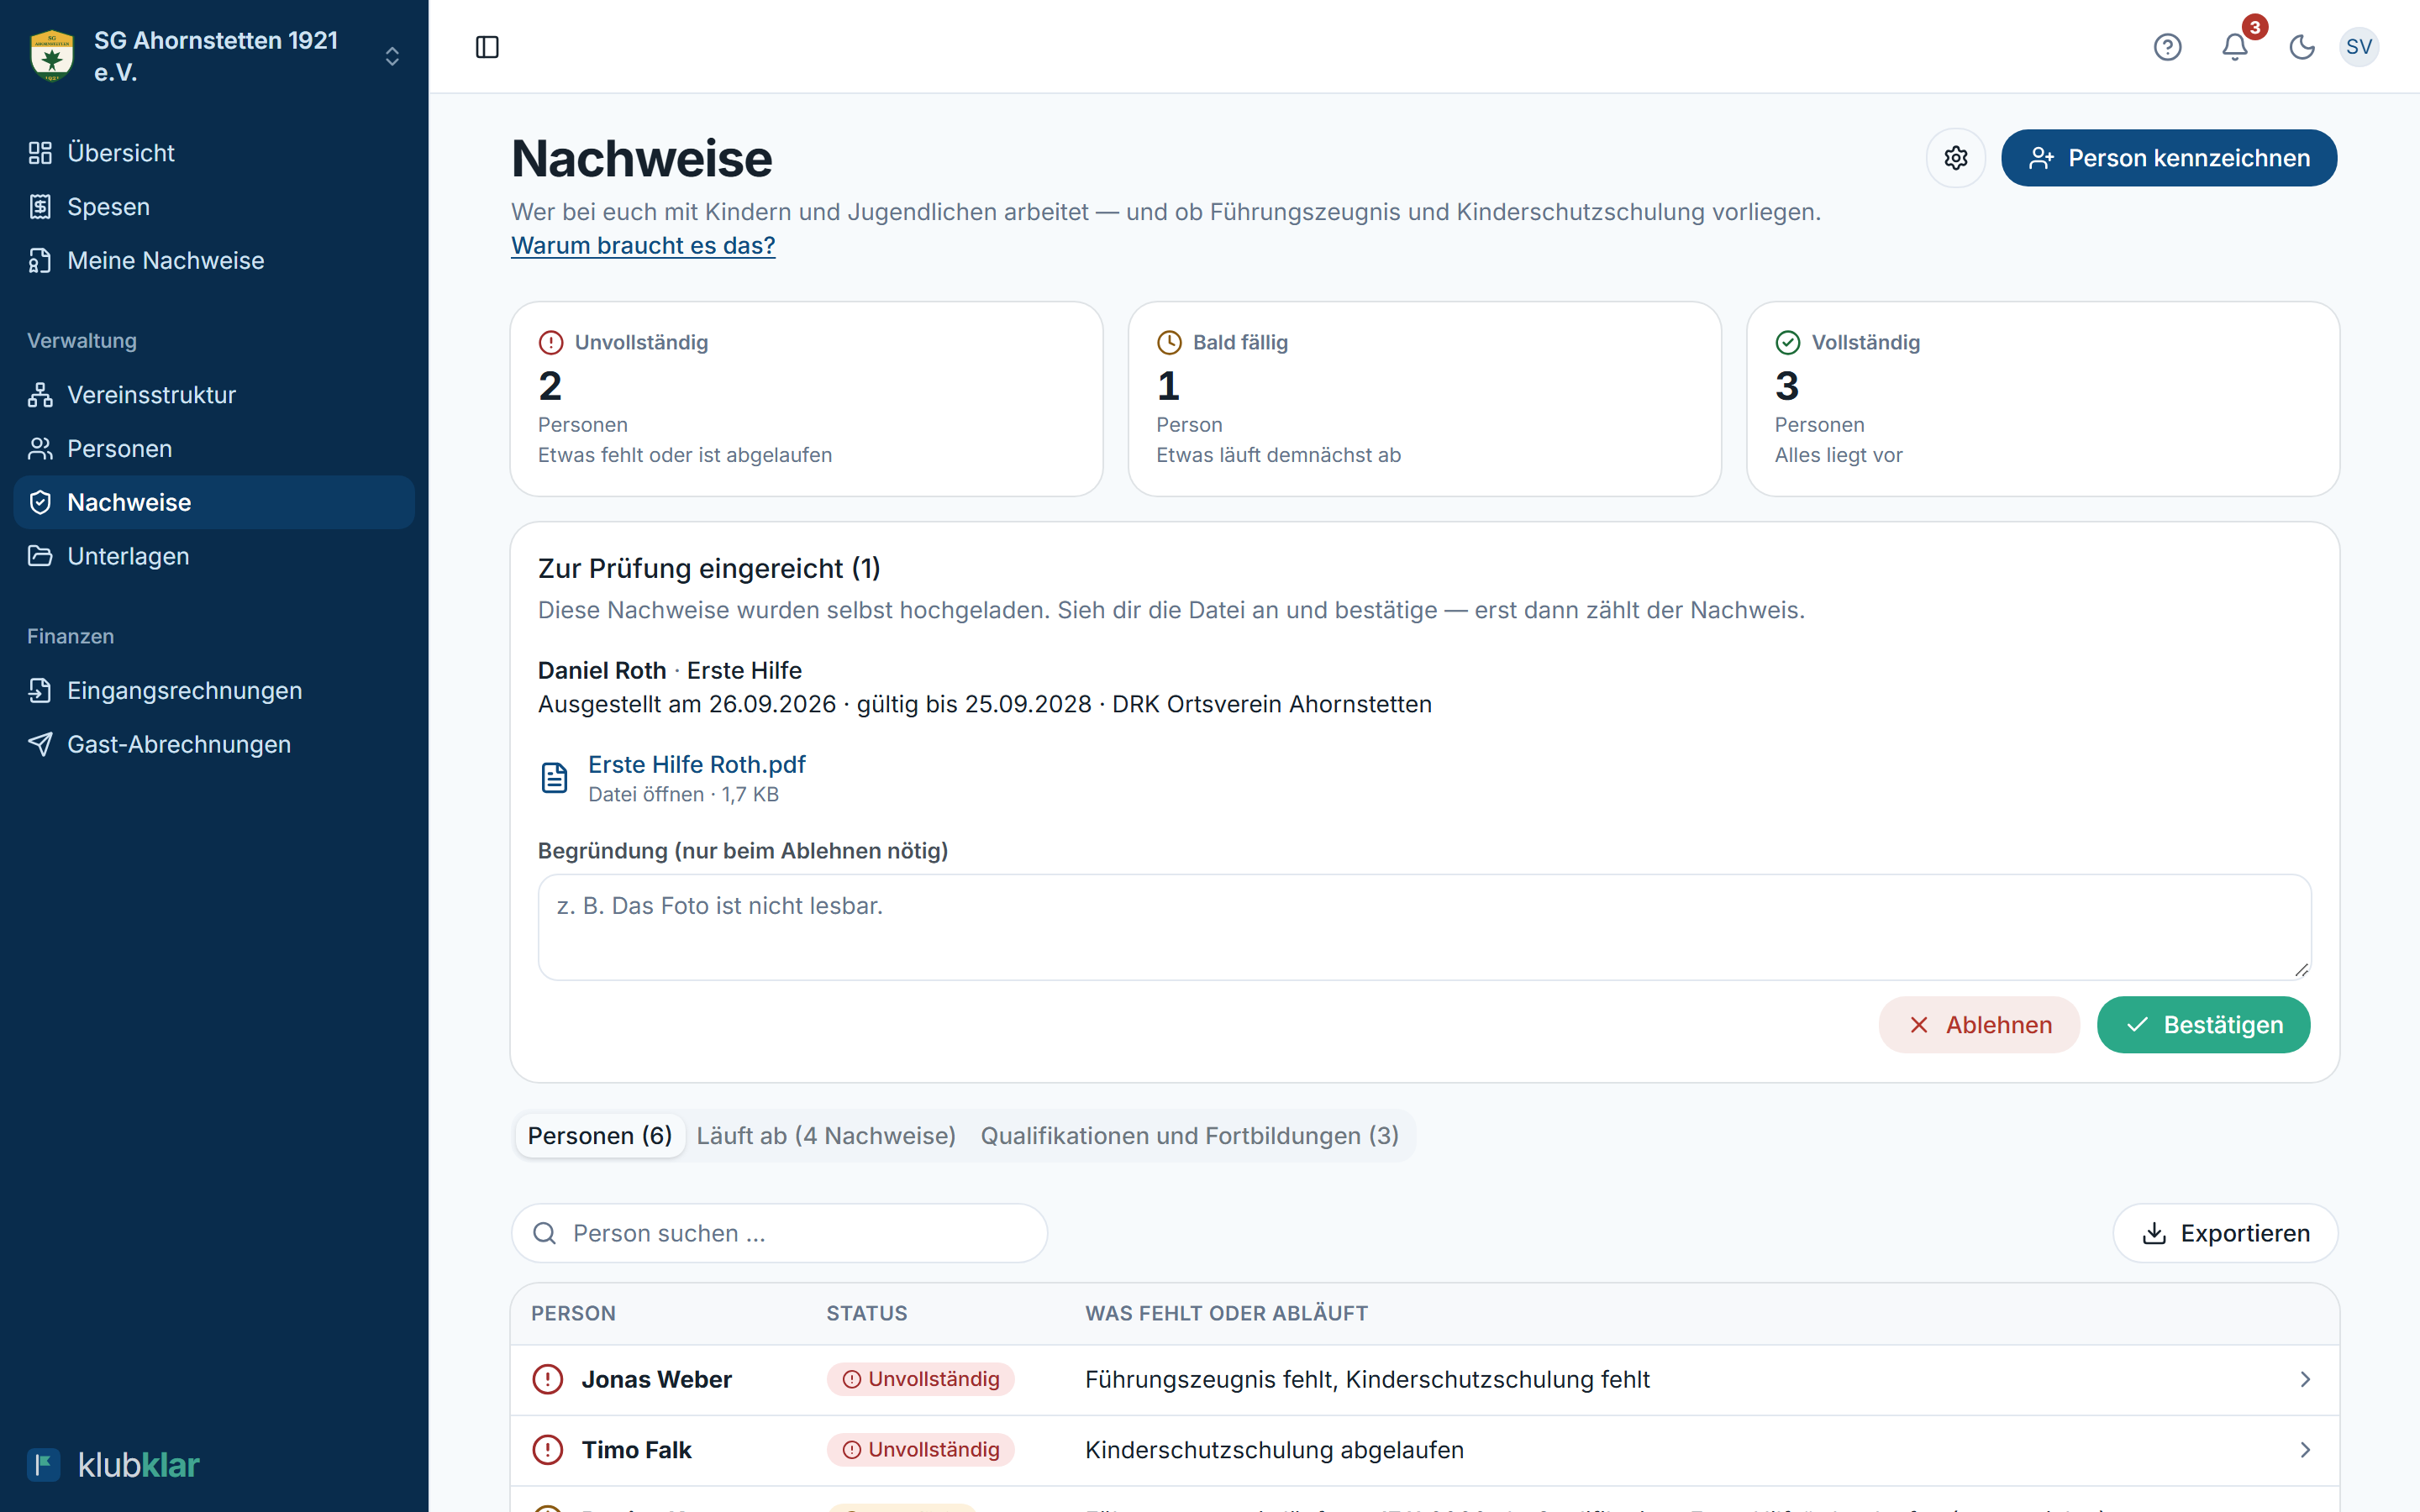Click the Unvollständig alert icon in card

pyautogui.click(x=551, y=343)
